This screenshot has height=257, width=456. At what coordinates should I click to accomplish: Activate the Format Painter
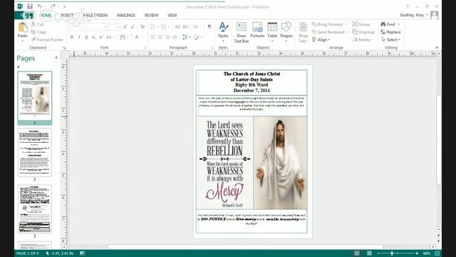coord(47,40)
